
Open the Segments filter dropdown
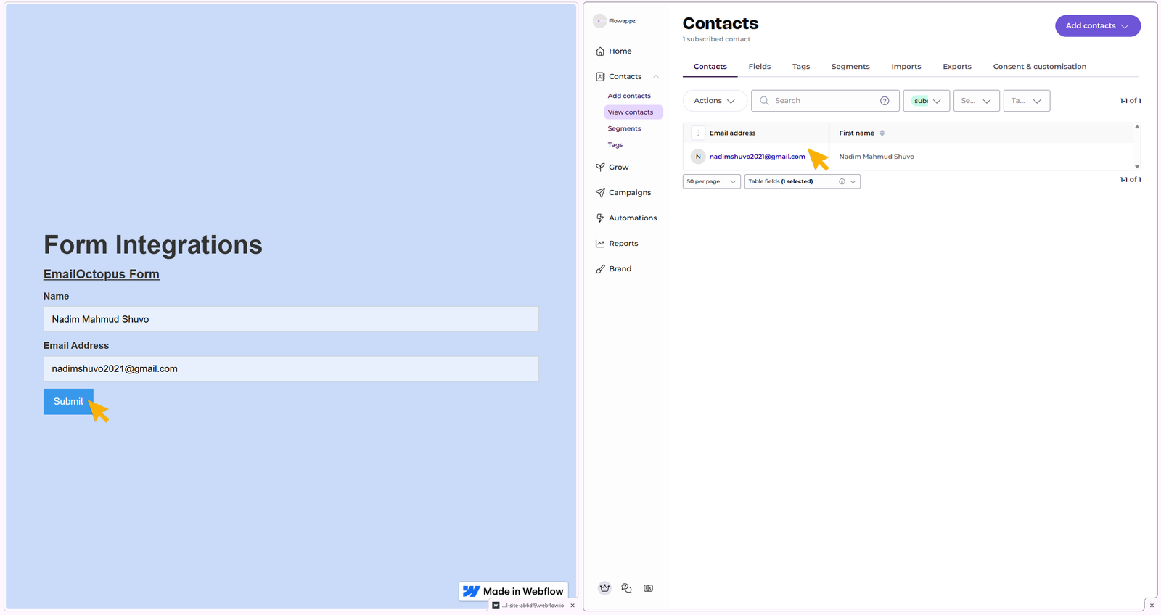[x=977, y=101]
